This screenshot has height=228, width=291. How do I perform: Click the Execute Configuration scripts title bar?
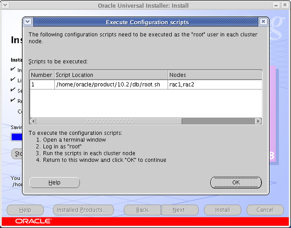tap(145, 22)
